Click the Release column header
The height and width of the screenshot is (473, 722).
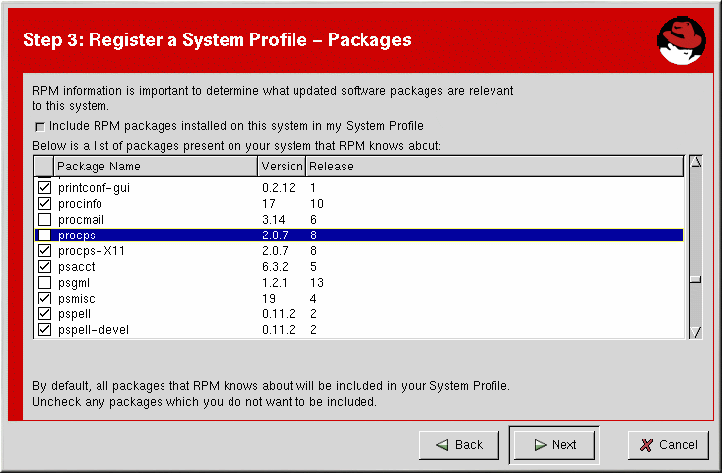point(492,166)
